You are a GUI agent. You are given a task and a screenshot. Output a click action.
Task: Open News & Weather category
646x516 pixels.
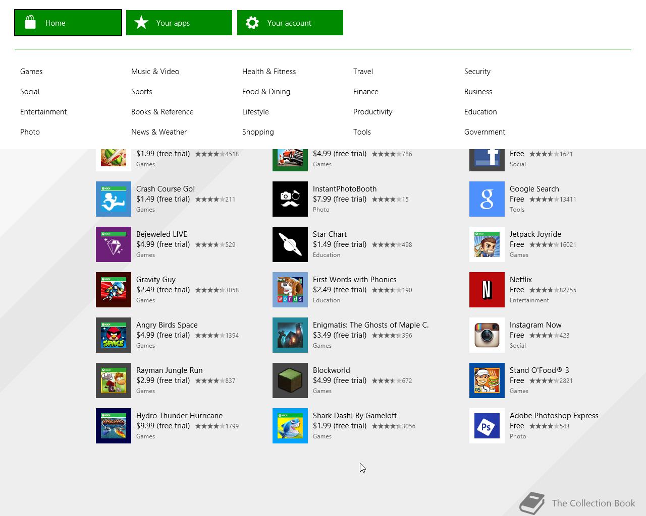point(159,132)
